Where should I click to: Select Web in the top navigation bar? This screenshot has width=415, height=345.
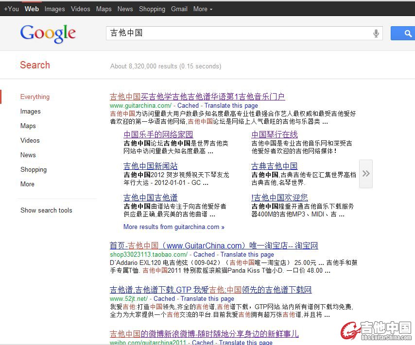pyautogui.click(x=32, y=9)
